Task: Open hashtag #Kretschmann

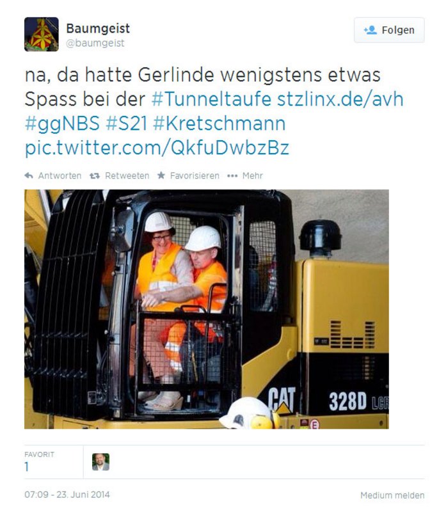Action: point(219,124)
